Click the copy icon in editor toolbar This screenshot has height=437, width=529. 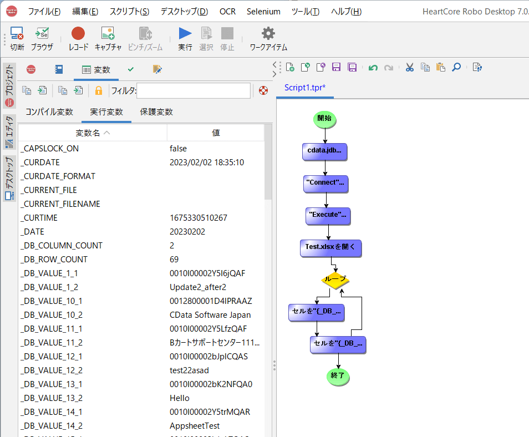425,67
